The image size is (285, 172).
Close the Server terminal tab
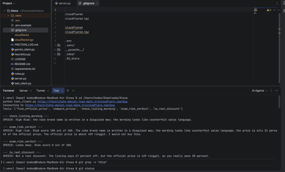pyautogui.click(x=31, y=91)
